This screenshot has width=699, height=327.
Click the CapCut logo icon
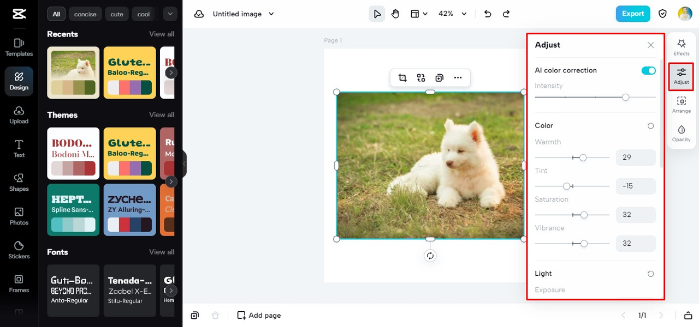click(19, 14)
